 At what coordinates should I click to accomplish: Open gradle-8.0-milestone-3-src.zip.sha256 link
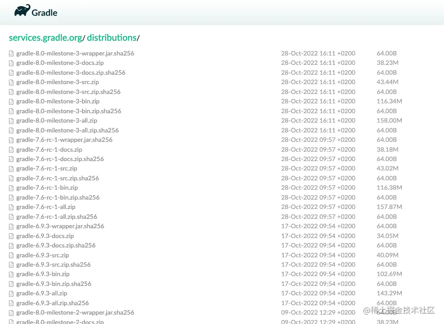click(x=68, y=92)
